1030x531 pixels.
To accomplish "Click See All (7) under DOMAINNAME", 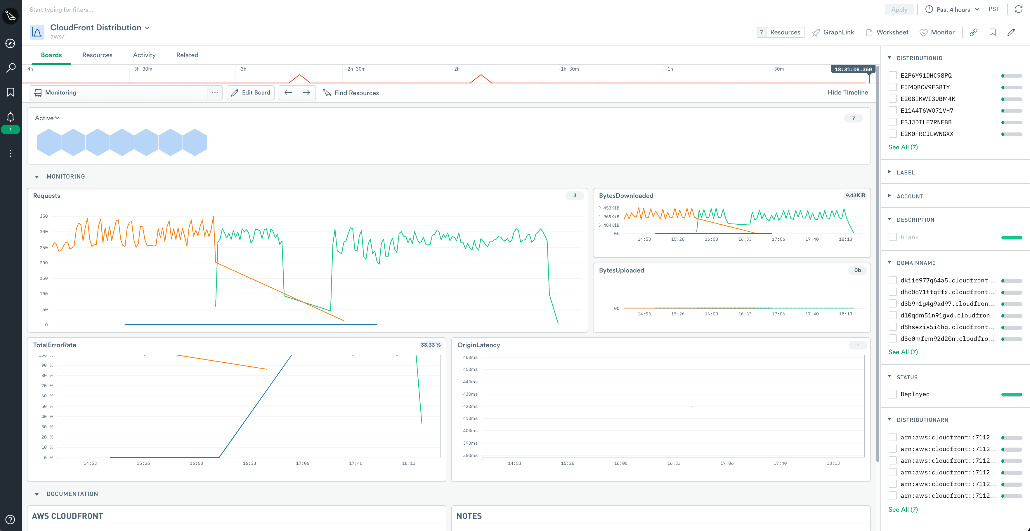I will [903, 352].
